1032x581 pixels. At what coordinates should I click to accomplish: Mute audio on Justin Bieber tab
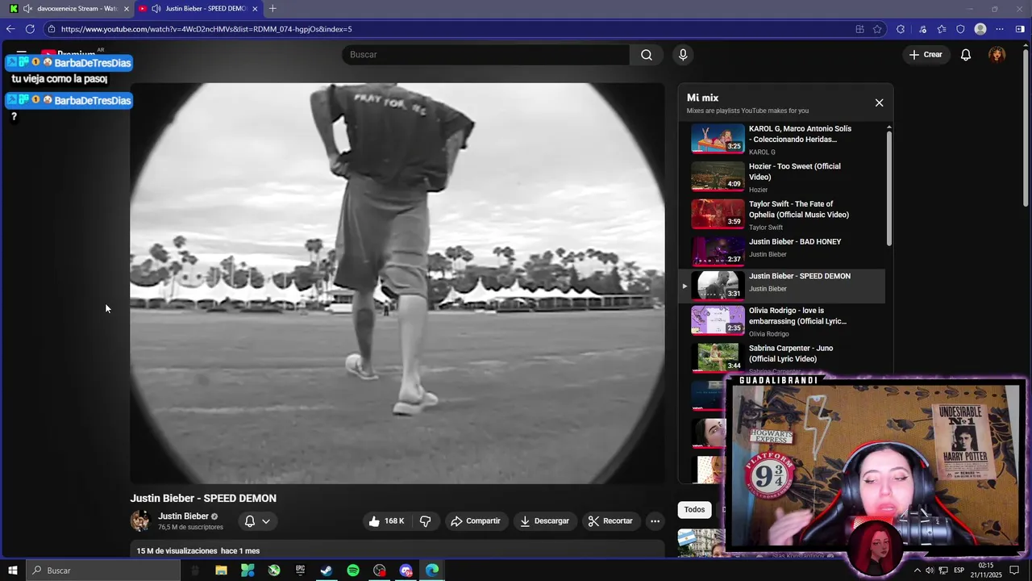(x=156, y=8)
